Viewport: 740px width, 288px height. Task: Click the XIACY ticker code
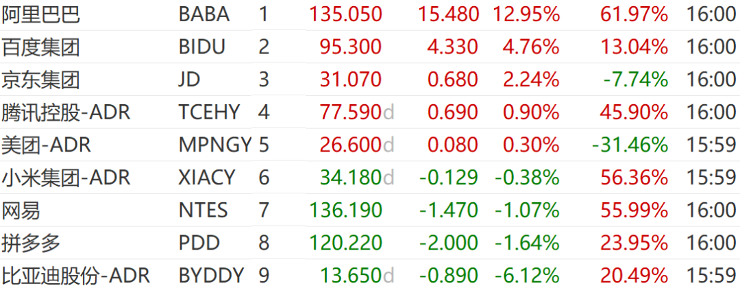pyautogui.click(x=207, y=178)
